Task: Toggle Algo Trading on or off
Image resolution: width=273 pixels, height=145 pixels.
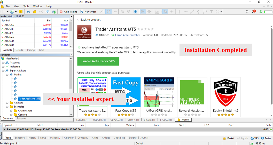Action: (69, 12)
